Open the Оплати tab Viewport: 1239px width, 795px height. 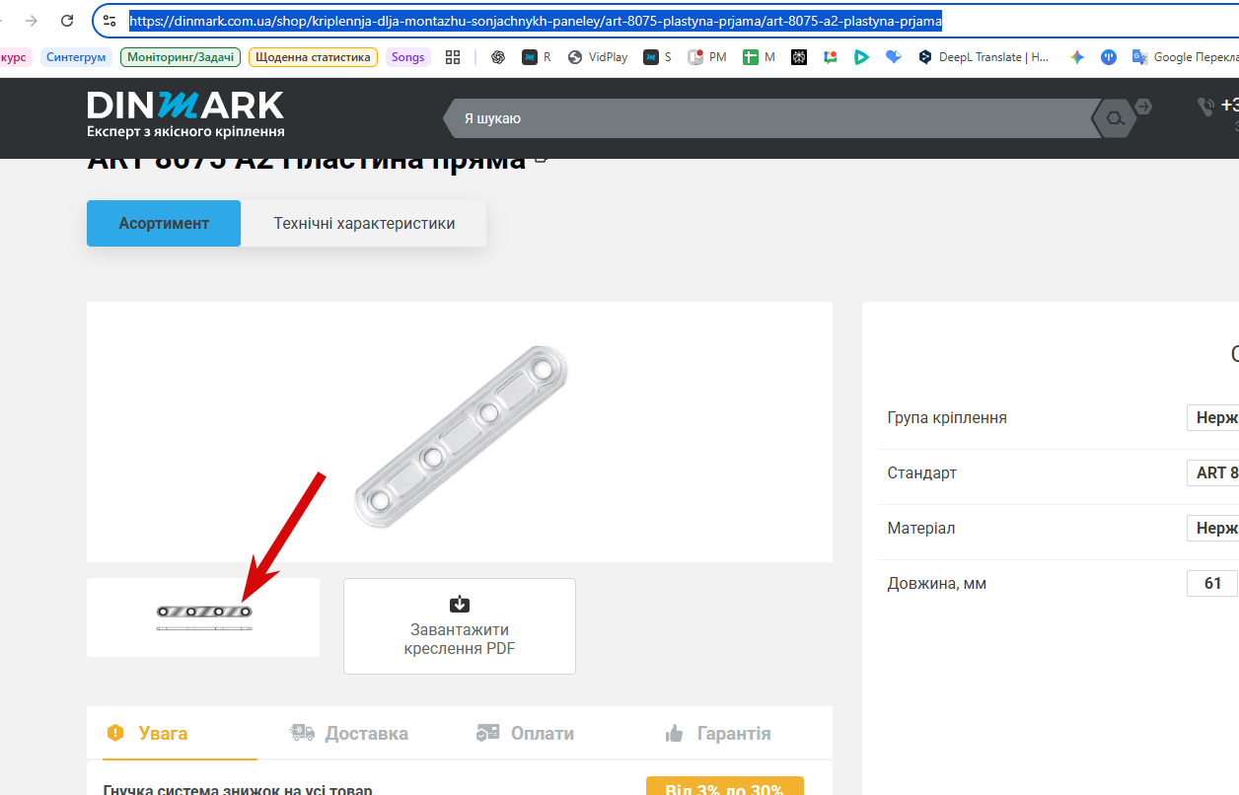click(x=525, y=733)
